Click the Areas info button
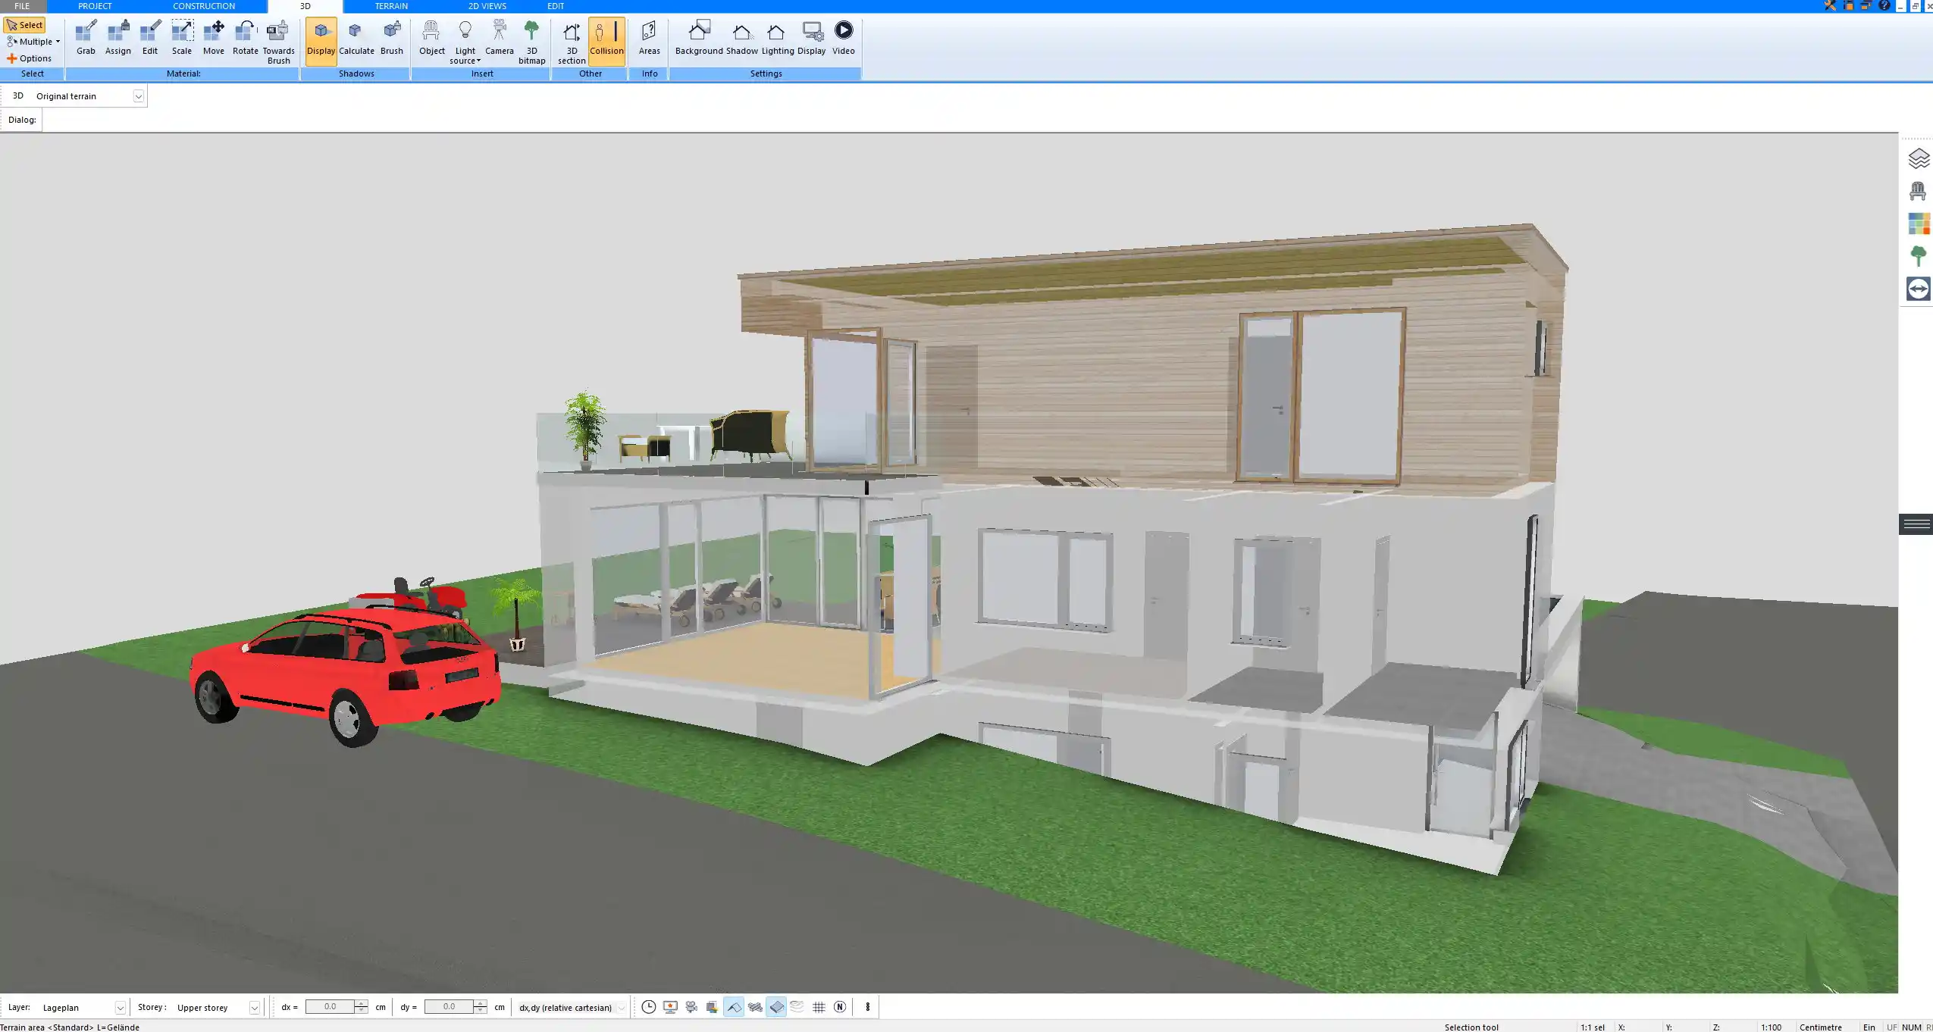Viewport: 1933px width, 1032px height. [x=648, y=36]
